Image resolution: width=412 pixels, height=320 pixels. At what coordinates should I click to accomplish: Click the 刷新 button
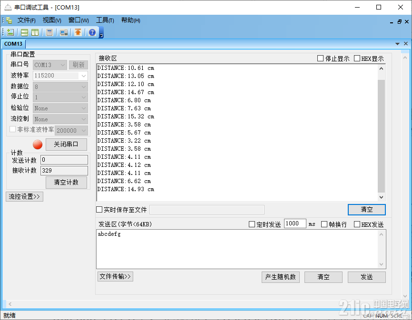78,65
